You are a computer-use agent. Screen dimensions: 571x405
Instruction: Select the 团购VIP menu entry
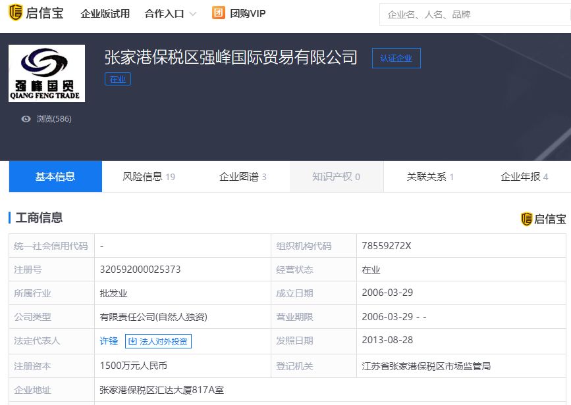(248, 12)
